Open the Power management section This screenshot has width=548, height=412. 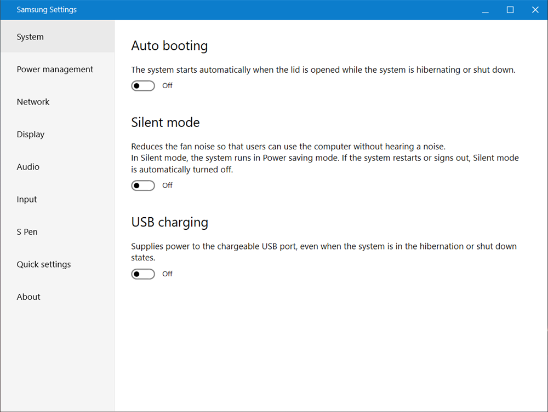[55, 69]
